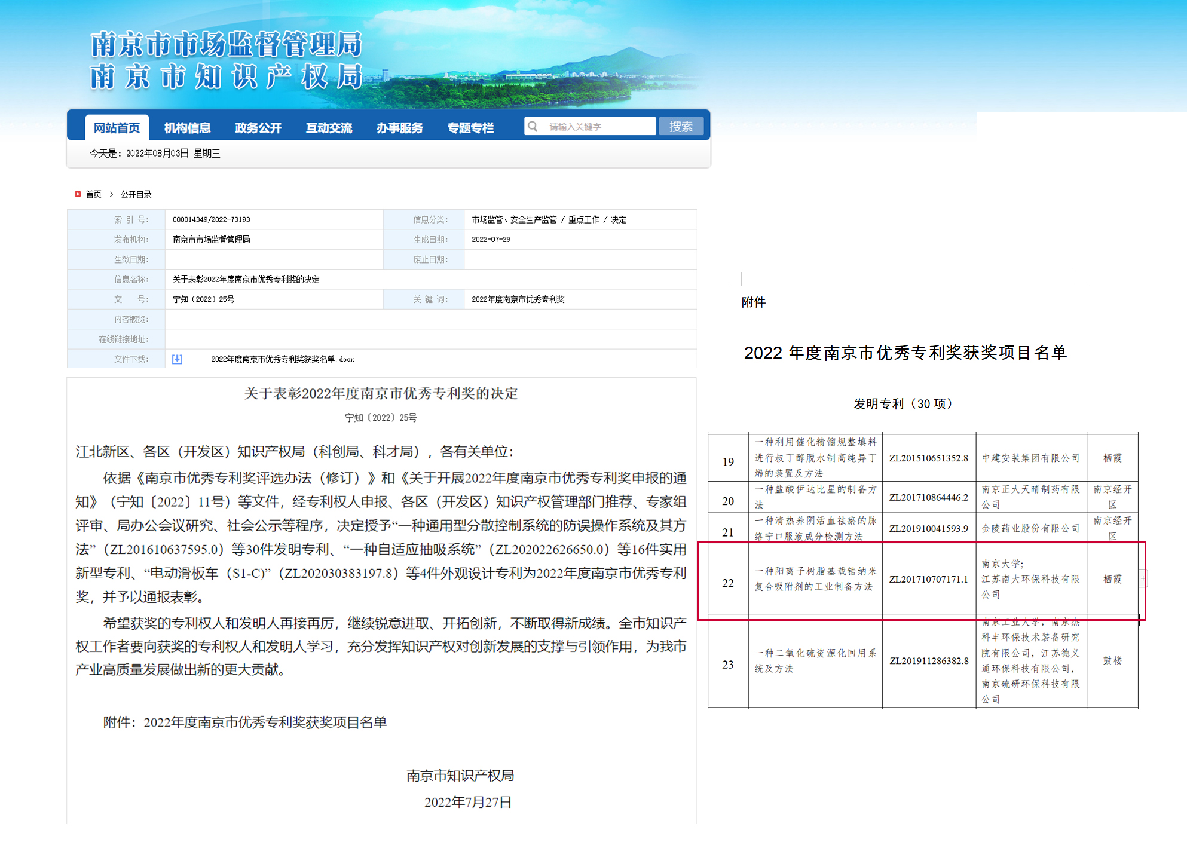Click the red breadcrumb marker icon
This screenshot has height=845, width=1187.
[x=78, y=194]
